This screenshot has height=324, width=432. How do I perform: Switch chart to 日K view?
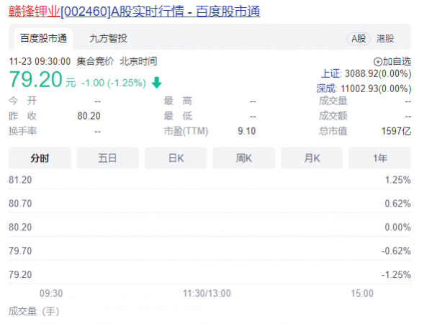[176, 158]
